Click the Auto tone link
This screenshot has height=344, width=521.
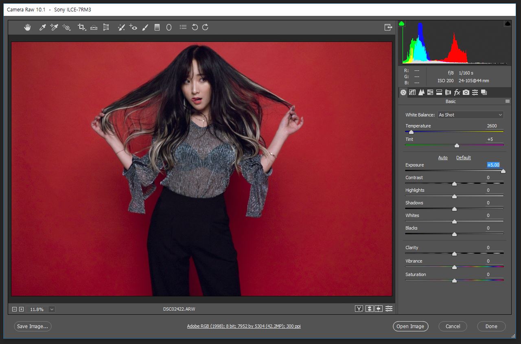[442, 158]
